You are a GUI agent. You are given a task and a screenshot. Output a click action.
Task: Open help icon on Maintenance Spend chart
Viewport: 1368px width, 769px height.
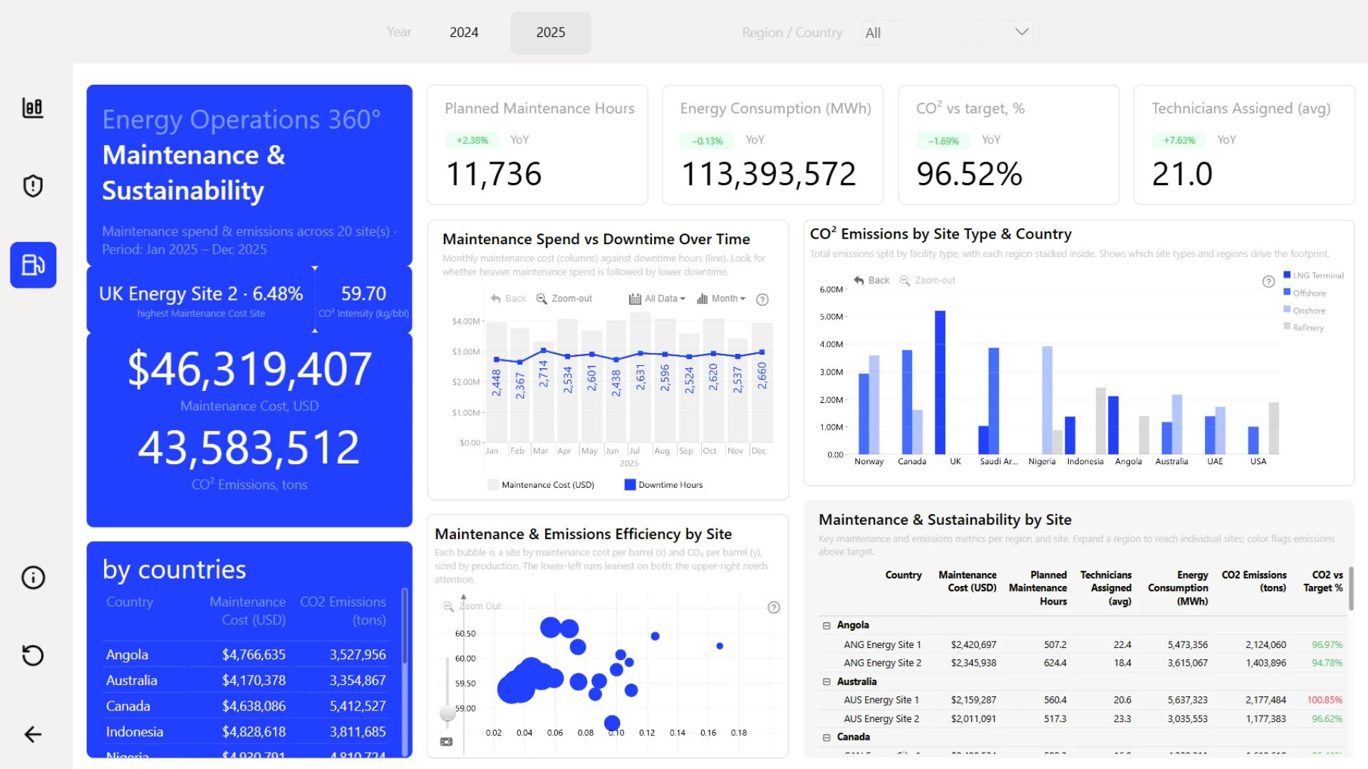762,299
